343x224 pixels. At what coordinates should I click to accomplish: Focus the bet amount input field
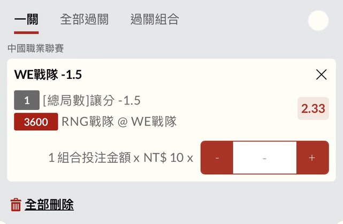pyautogui.click(x=264, y=158)
